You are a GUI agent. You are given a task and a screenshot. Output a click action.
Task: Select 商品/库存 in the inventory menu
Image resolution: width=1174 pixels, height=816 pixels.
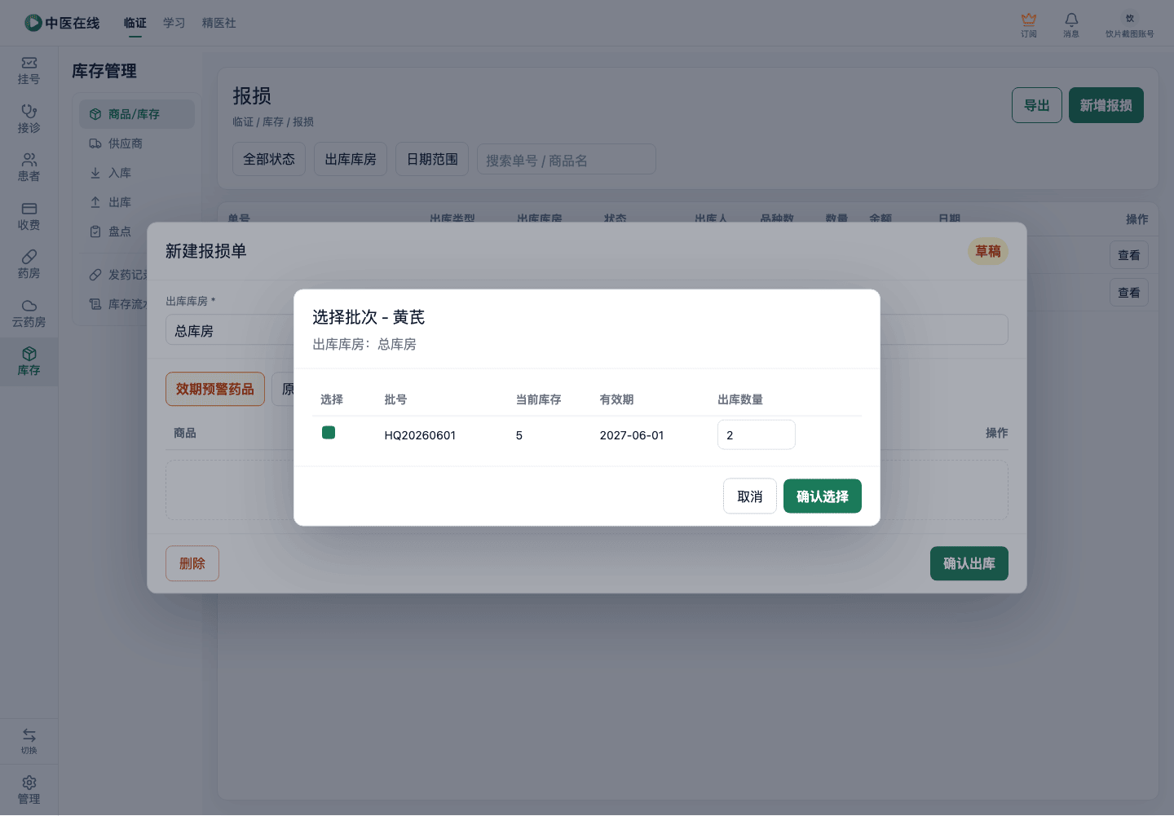(x=137, y=114)
